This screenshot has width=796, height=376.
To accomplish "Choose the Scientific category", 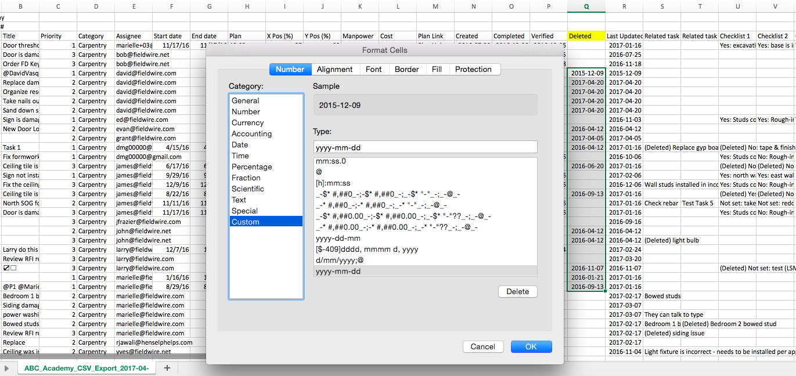I will coord(247,189).
